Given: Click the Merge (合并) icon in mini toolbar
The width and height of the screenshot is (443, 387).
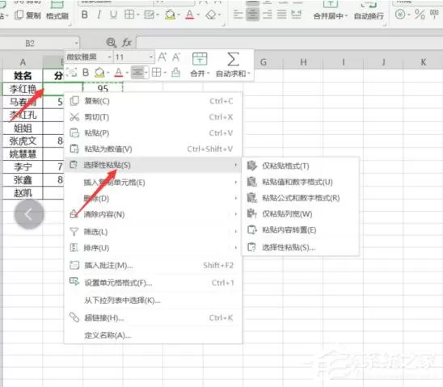Looking at the screenshot, I should click(200, 59).
